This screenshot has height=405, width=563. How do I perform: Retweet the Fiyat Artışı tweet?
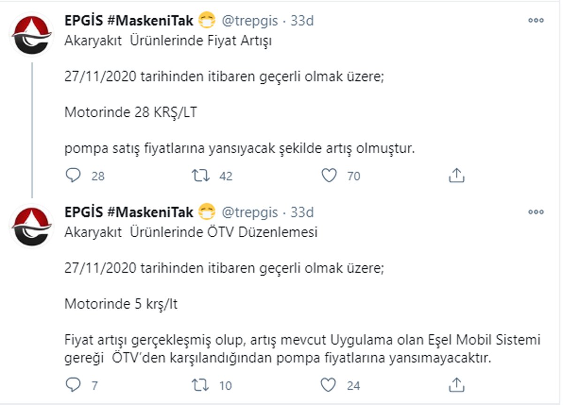pos(200,175)
